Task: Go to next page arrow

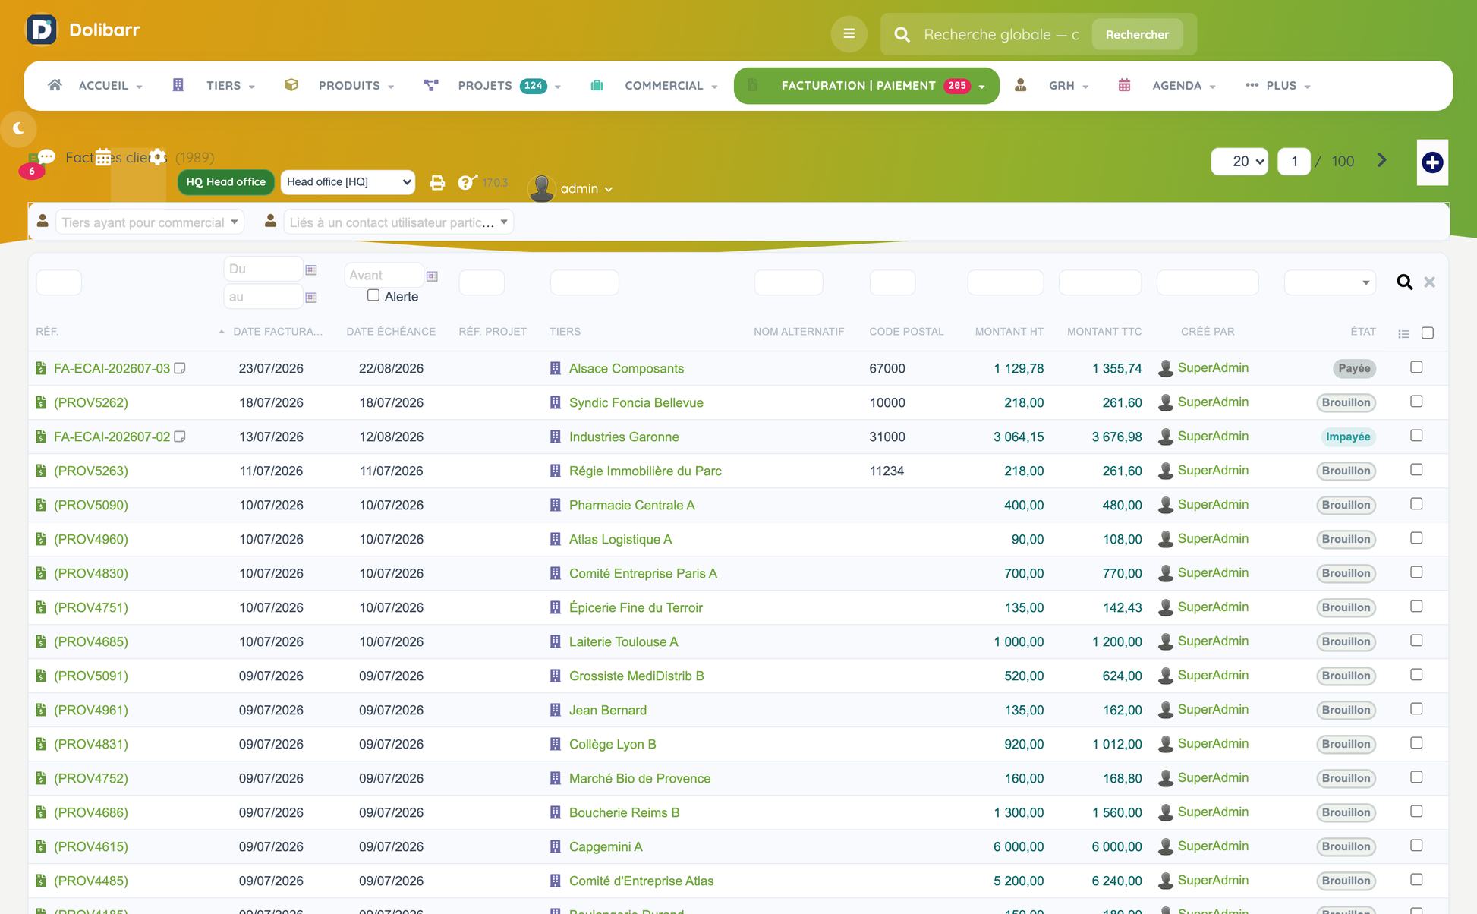Action: pyautogui.click(x=1381, y=160)
